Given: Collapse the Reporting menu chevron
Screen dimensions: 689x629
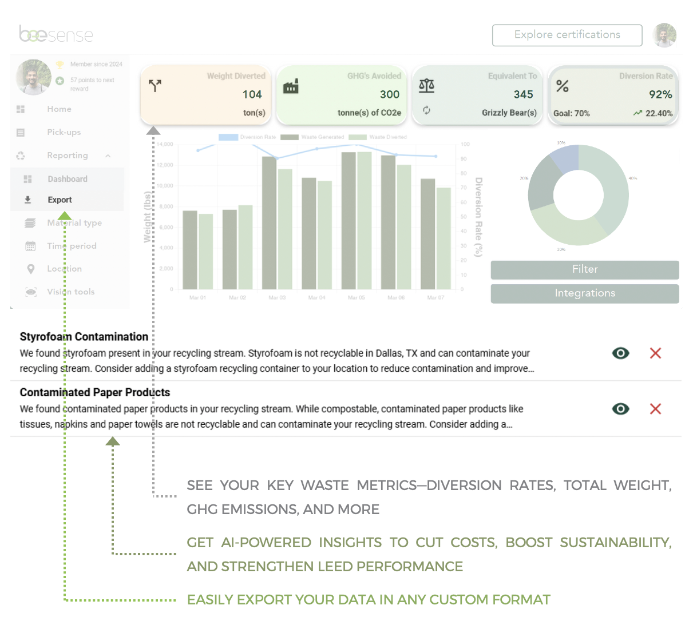Looking at the screenshot, I should (108, 156).
